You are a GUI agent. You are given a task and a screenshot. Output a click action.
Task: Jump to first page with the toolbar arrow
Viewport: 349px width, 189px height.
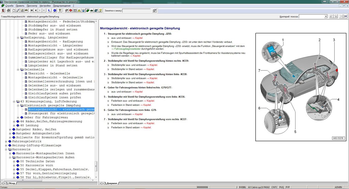32,11
